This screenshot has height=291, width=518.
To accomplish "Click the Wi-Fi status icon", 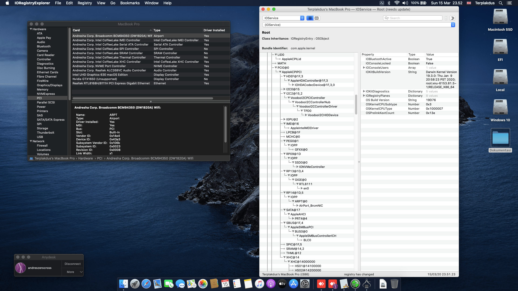I will point(397,3).
